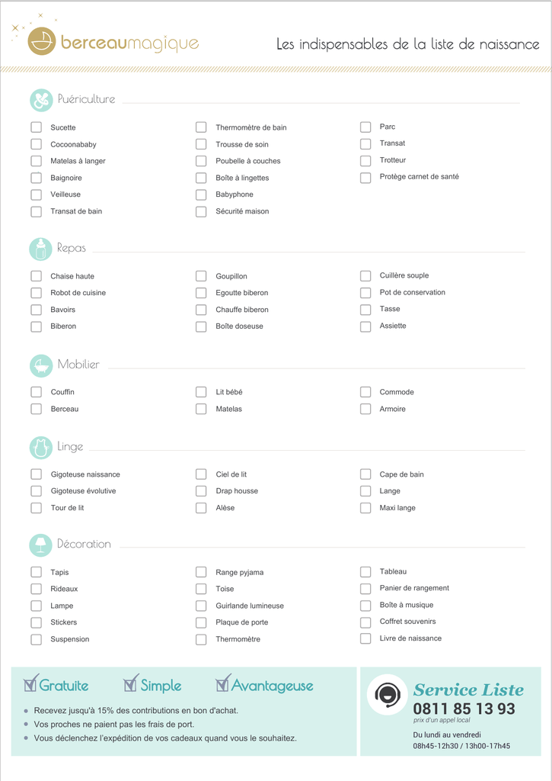
Task: Click the berceaumagique cradle logo icon
Action: point(41,41)
